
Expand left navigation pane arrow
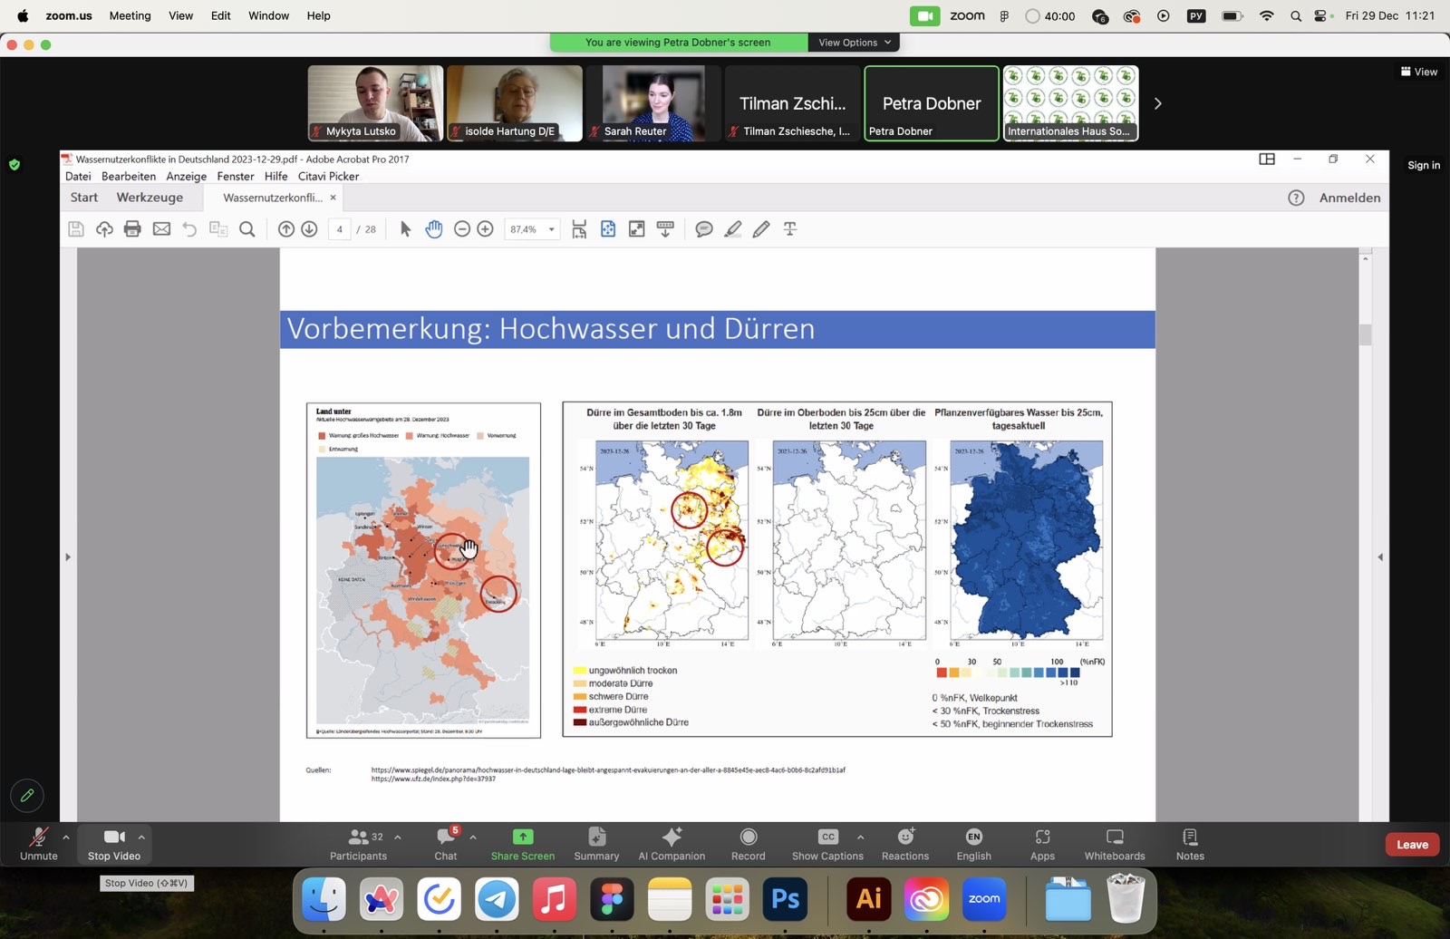click(x=68, y=557)
